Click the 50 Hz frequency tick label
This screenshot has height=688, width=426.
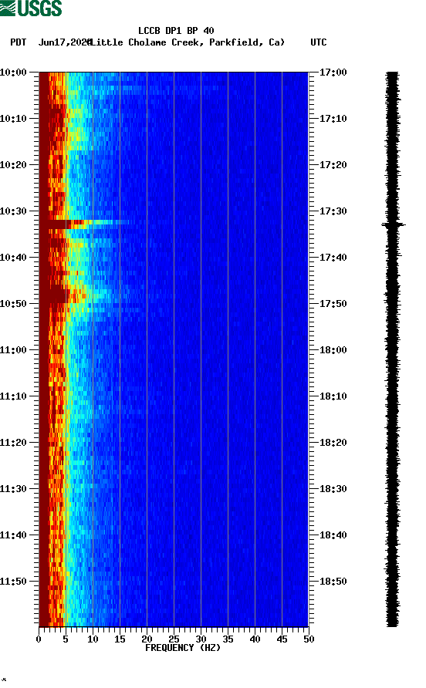(309, 639)
